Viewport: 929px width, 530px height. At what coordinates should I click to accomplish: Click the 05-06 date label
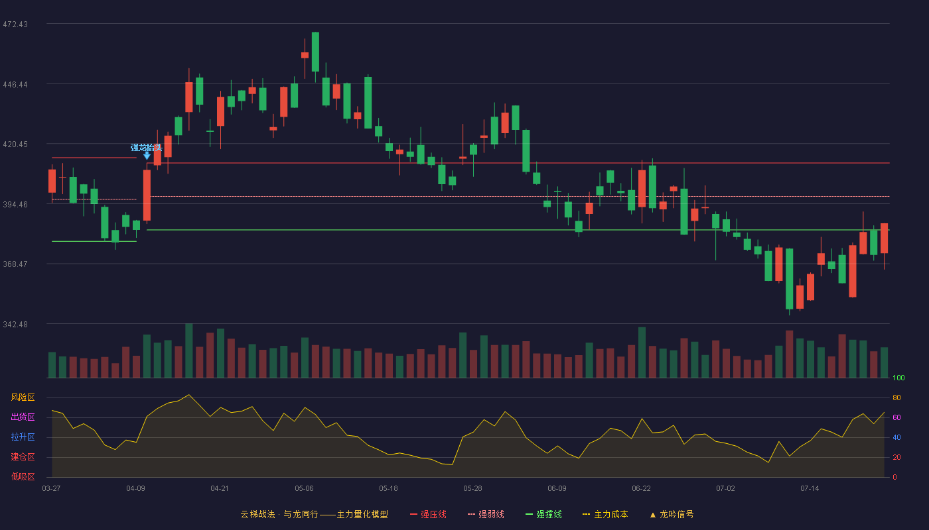coord(304,488)
